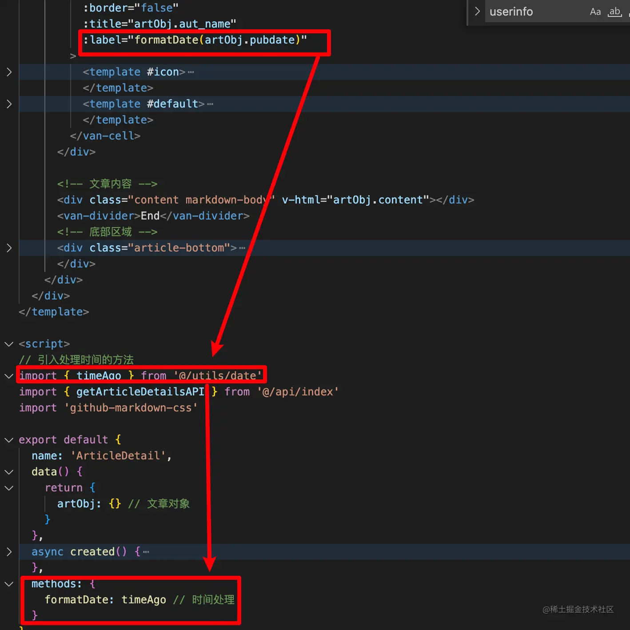The height and width of the screenshot is (630, 630).
Task: Click the 'github-markdown-css' import string
Action: [x=131, y=408]
